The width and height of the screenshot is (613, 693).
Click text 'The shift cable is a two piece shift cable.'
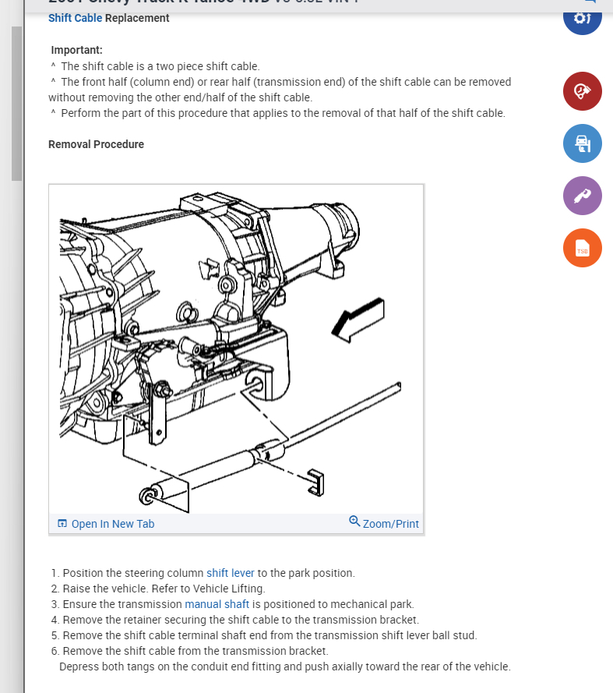pos(160,66)
